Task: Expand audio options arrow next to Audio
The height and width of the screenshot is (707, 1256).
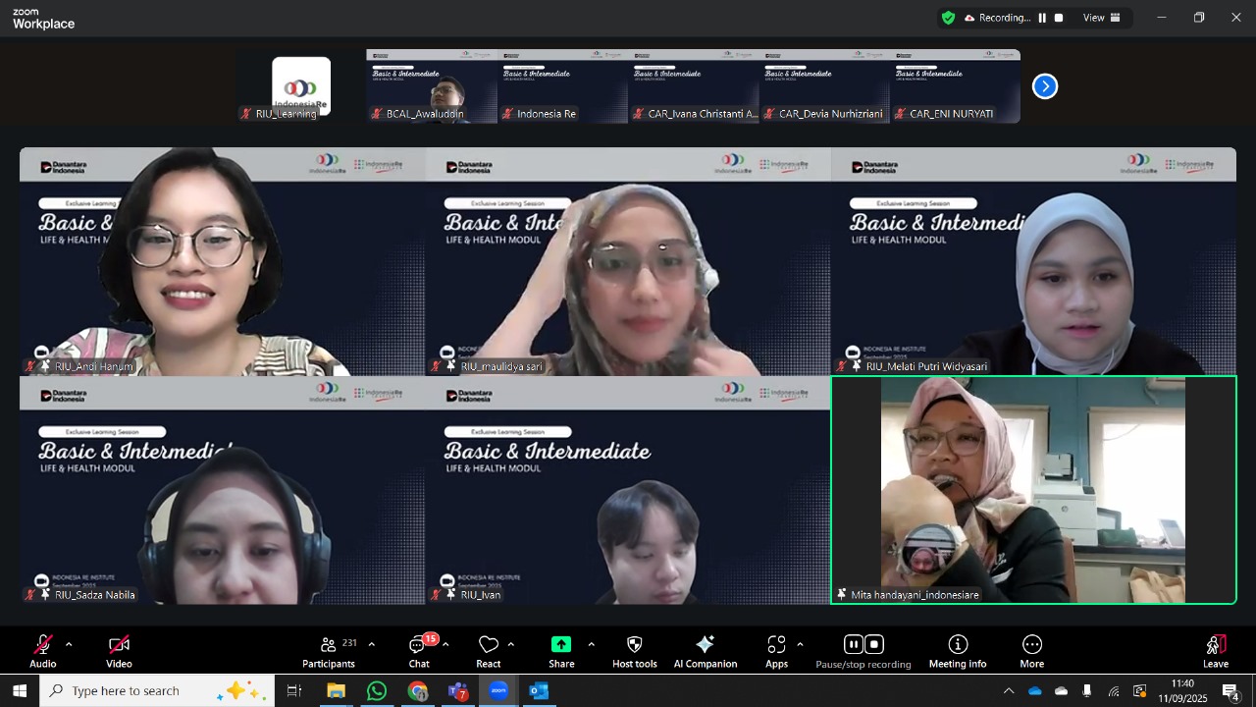Action: point(69,644)
